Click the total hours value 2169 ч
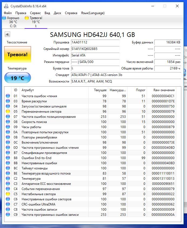Screen dimensions: 187x228 tap(168, 68)
